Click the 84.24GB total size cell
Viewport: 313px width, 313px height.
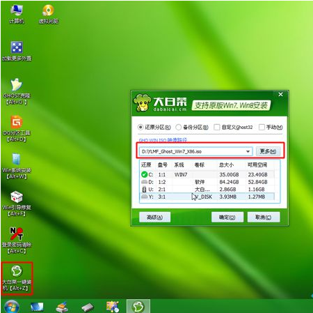(x=229, y=182)
